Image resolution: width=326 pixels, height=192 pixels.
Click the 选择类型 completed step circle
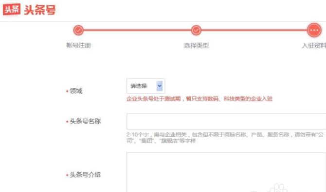(x=196, y=31)
